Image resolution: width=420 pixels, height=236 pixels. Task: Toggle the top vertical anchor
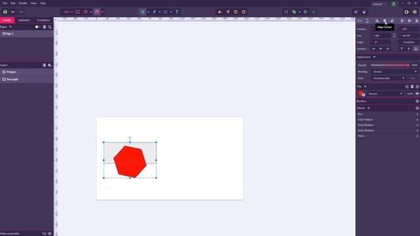coord(402,49)
